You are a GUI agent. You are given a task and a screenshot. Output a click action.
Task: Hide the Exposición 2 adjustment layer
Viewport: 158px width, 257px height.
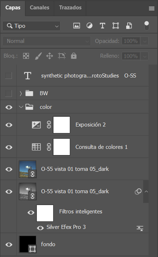point(9,125)
